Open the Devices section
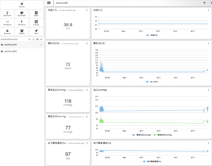Screen dimensions: 212x166 (x=7, y=14)
